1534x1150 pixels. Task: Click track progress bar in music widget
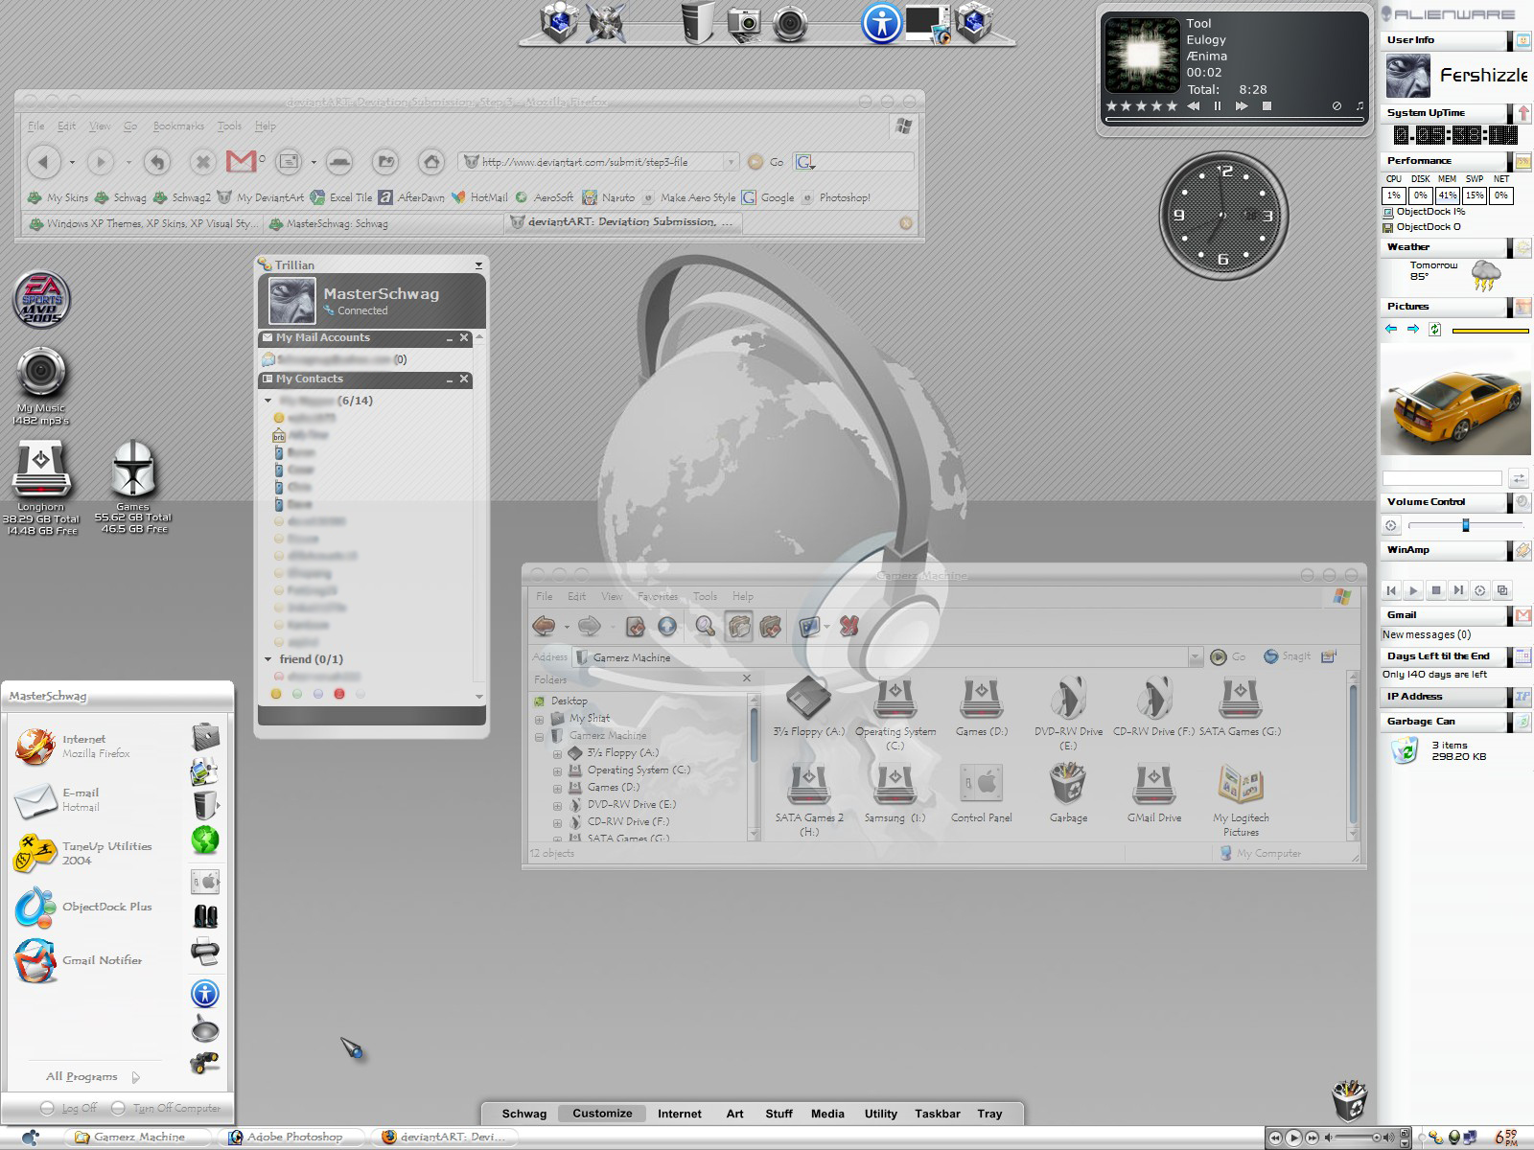click(x=1234, y=120)
